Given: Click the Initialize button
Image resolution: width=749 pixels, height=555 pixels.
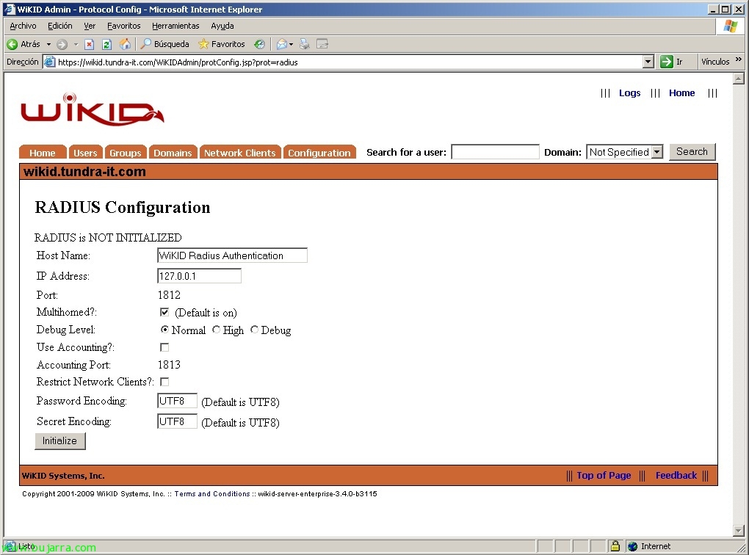Looking at the screenshot, I should (x=59, y=441).
